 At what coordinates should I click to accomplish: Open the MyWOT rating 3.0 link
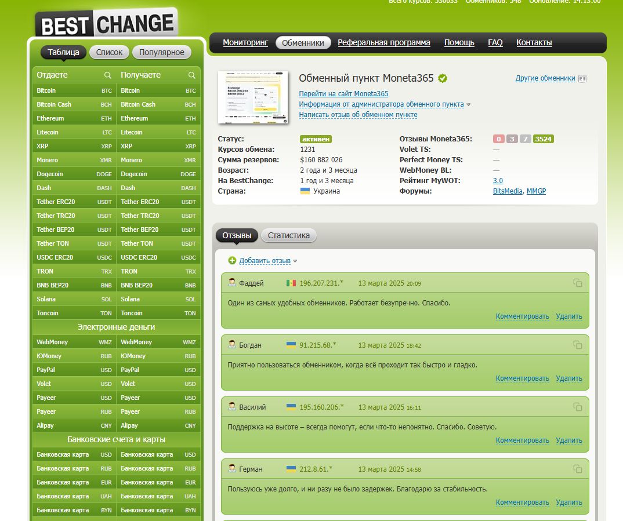point(498,181)
